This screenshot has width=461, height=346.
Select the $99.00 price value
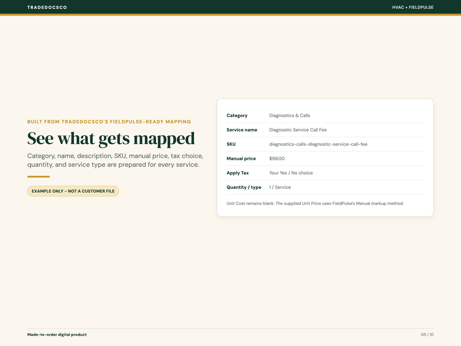click(x=277, y=159)
